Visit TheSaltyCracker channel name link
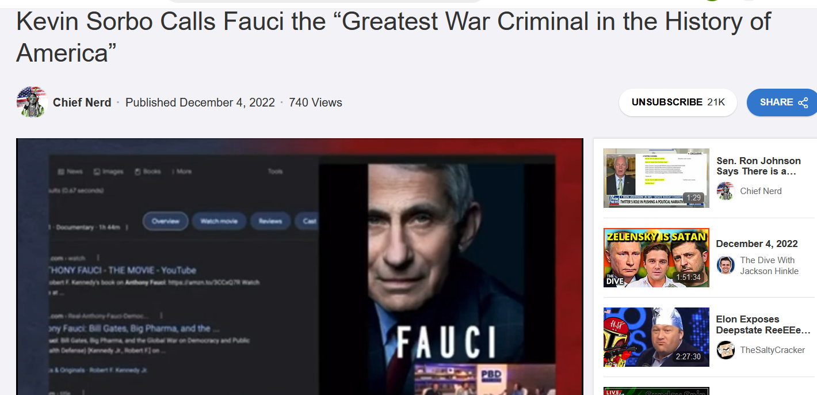Screen dimensions: 817x395 [772, 350]
